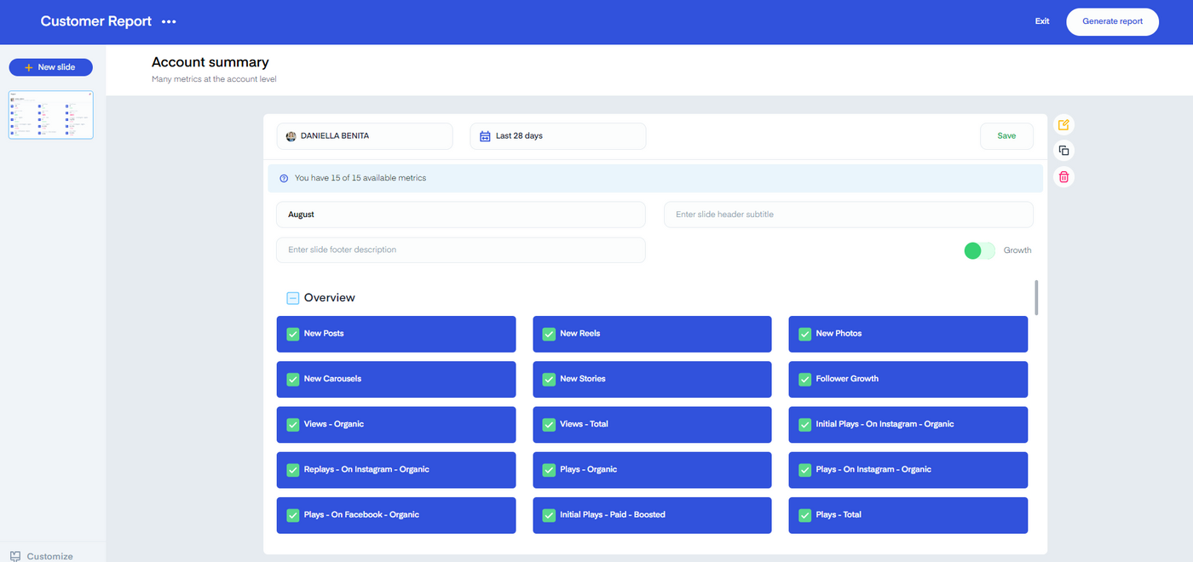This screenshot has width=1193, height=562.
Task: Click the calendar icon in date range field
Action: click(x=485, y=136)
